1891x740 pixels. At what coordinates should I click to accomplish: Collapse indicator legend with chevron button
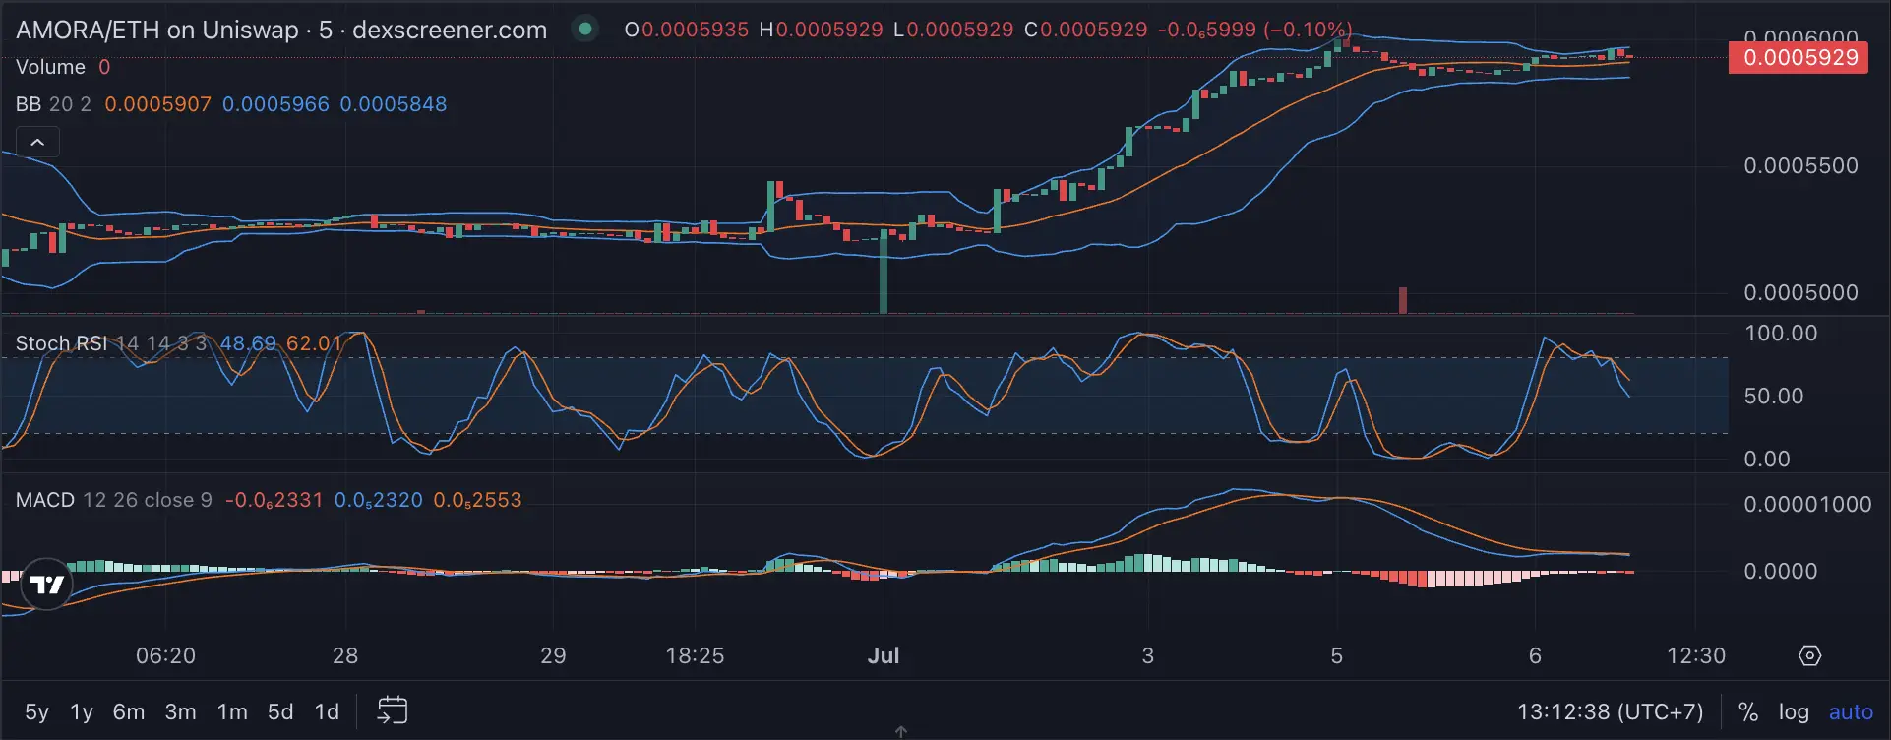pos(37,143)
